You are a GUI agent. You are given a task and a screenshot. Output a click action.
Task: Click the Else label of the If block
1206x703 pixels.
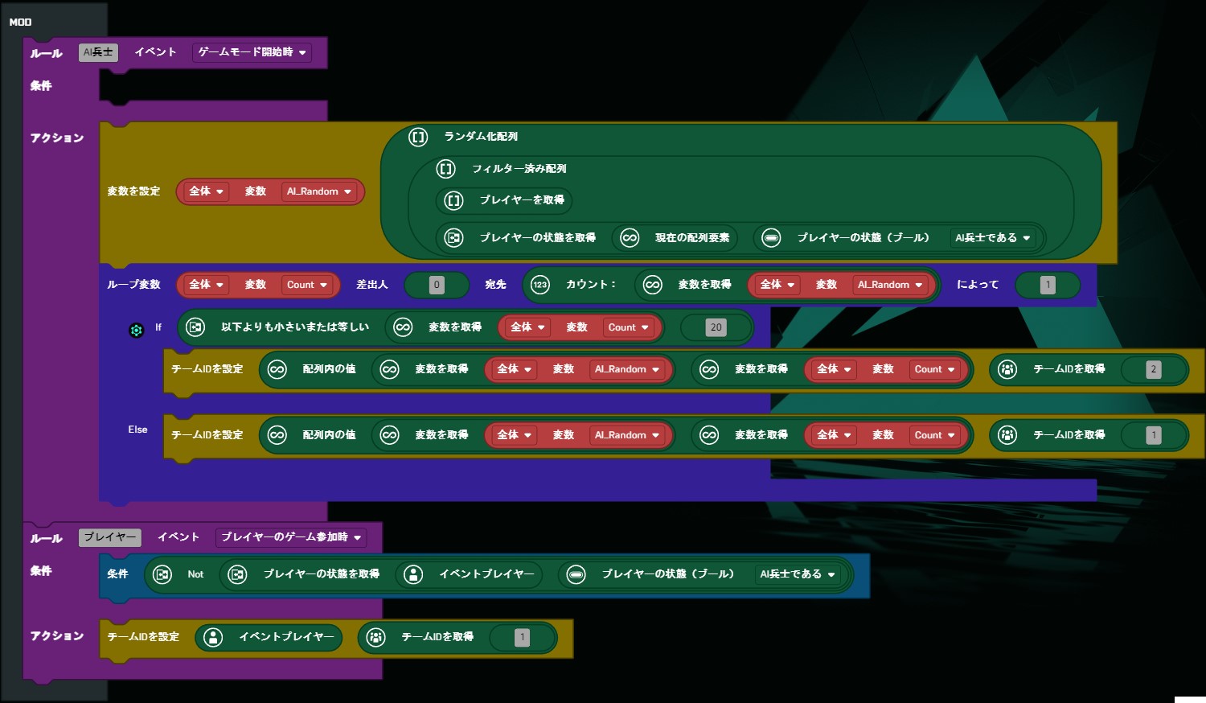coord(137,430)
